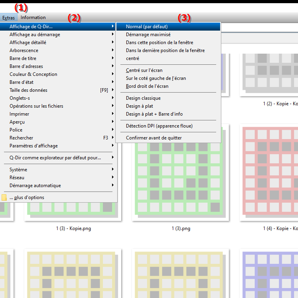The width and height of the screenshot is (298, 298).
Task: Select Affichage de Q-Dir... menu entry
Action: 58,27
